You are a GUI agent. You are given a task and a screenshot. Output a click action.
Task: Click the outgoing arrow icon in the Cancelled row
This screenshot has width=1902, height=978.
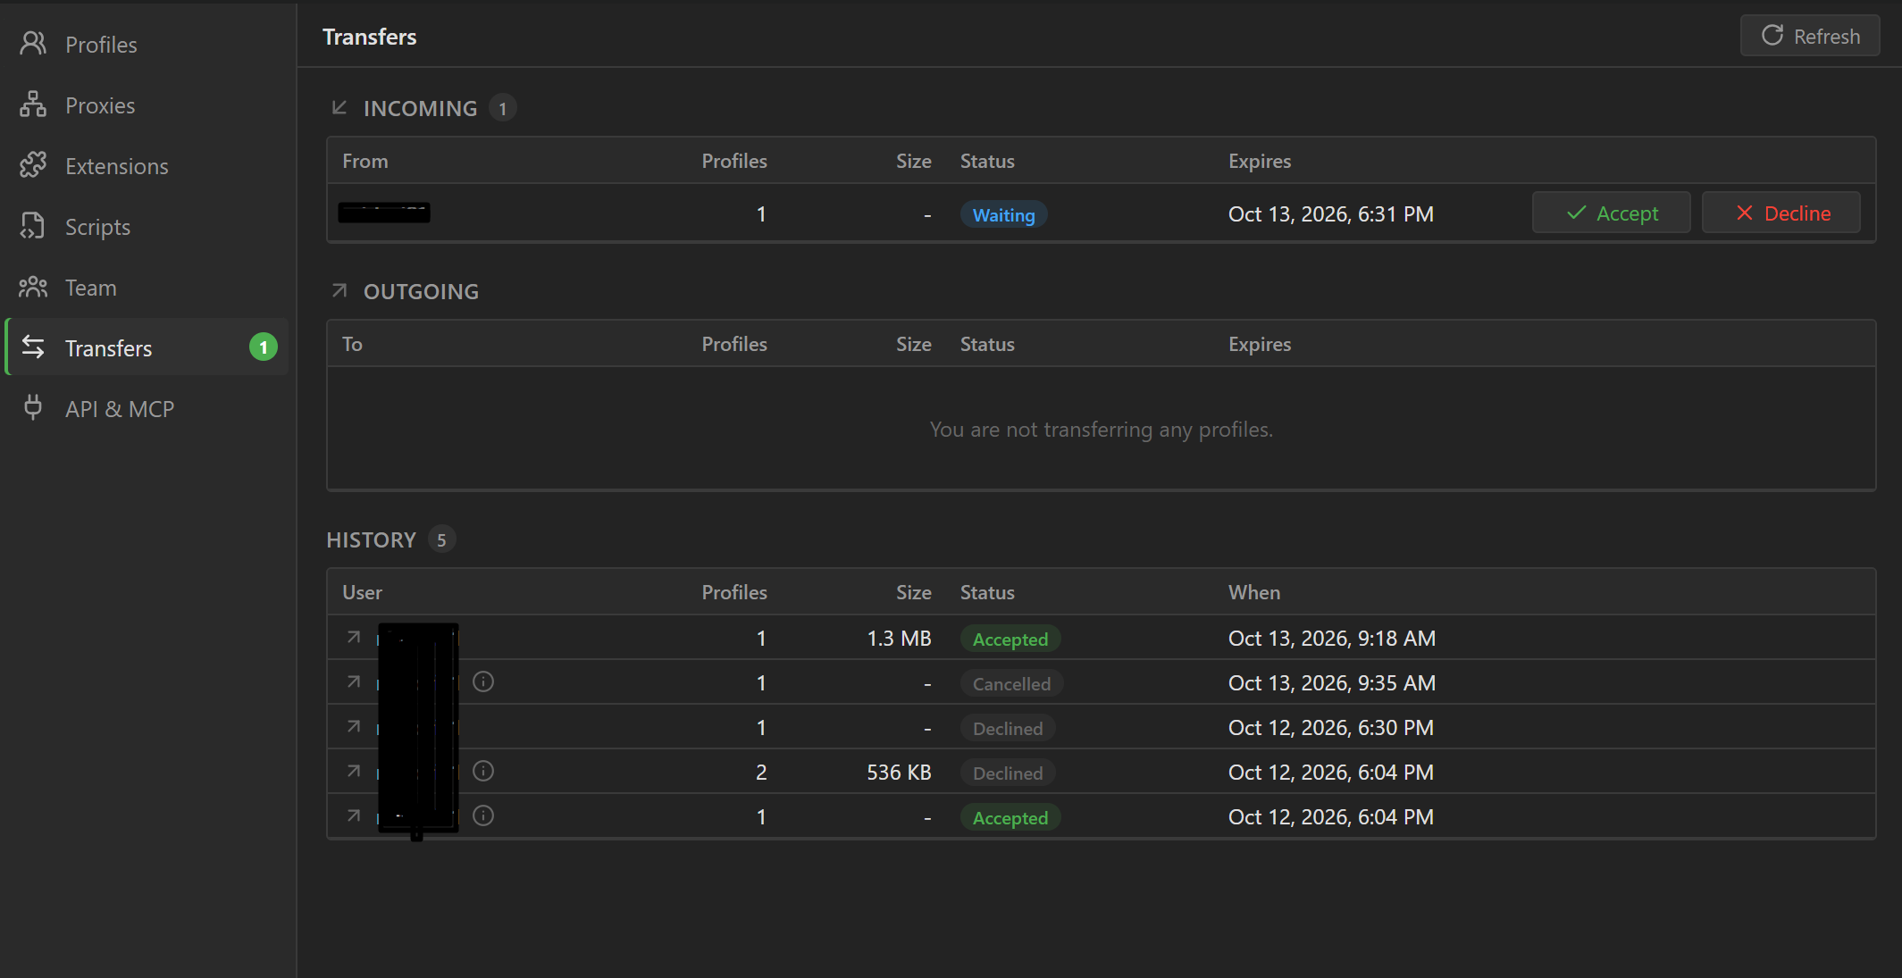pyautogui.click(x=354, y=682)
